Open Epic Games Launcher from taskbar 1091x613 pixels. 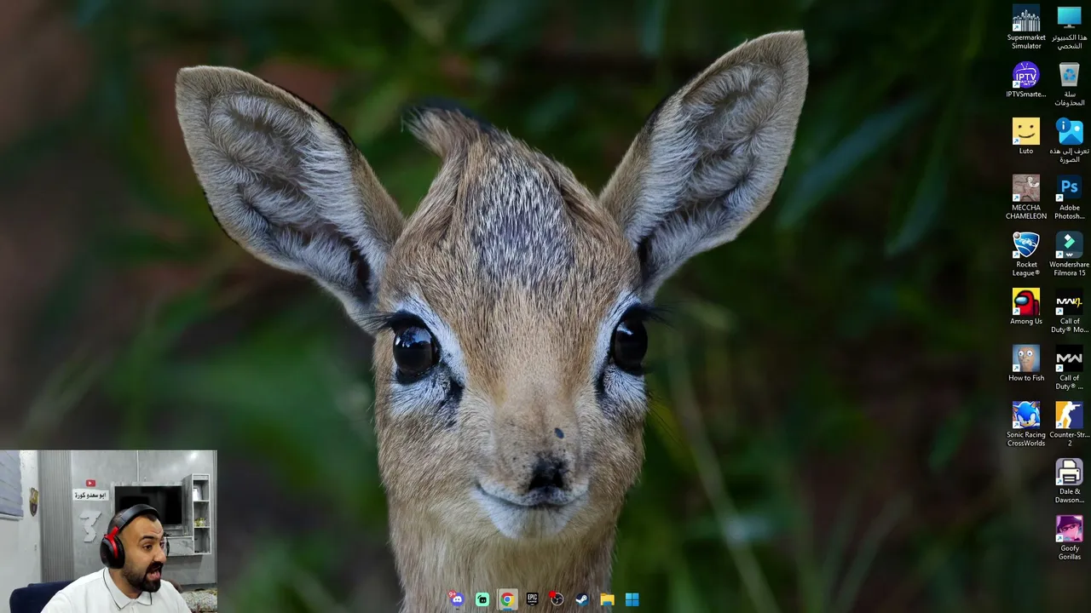click(532, 599)
